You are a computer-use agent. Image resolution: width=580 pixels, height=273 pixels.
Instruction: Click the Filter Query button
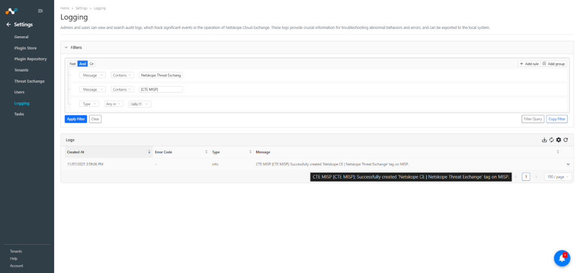point(532,119)
